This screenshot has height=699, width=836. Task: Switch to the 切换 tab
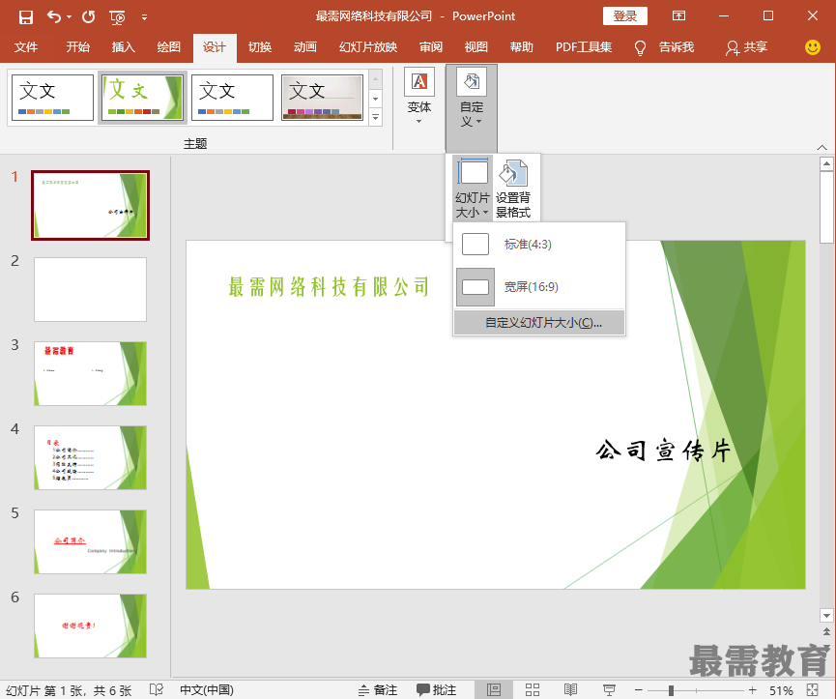260,47
